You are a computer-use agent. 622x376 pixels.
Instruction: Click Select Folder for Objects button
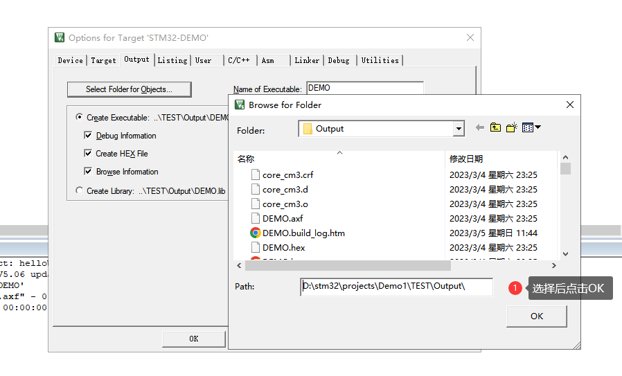click(x=130, y=89)
